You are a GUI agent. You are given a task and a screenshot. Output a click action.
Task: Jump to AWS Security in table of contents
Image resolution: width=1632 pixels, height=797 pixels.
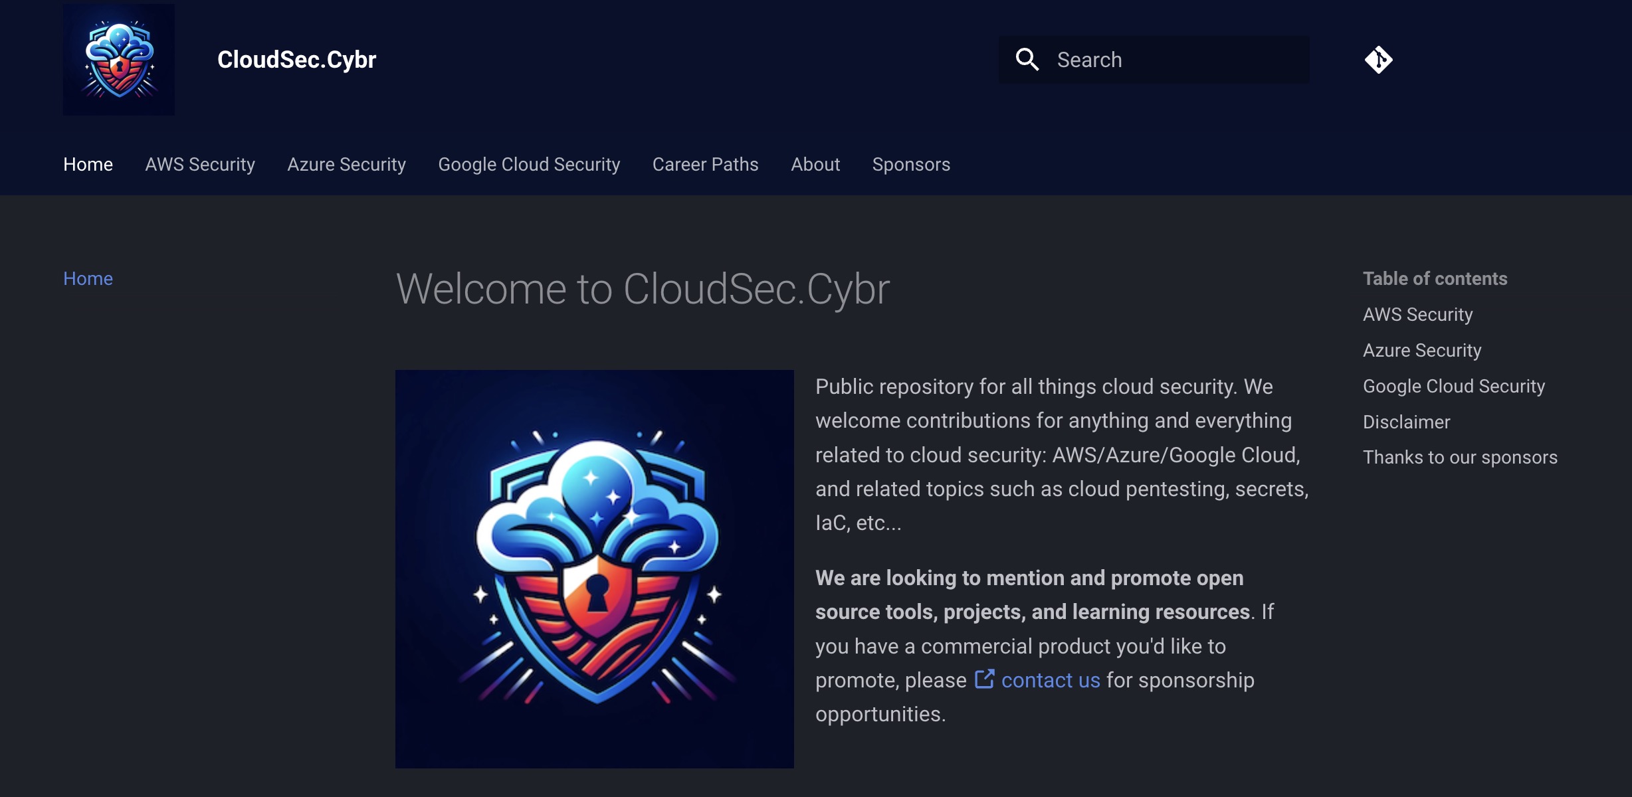pos(1417,314)
